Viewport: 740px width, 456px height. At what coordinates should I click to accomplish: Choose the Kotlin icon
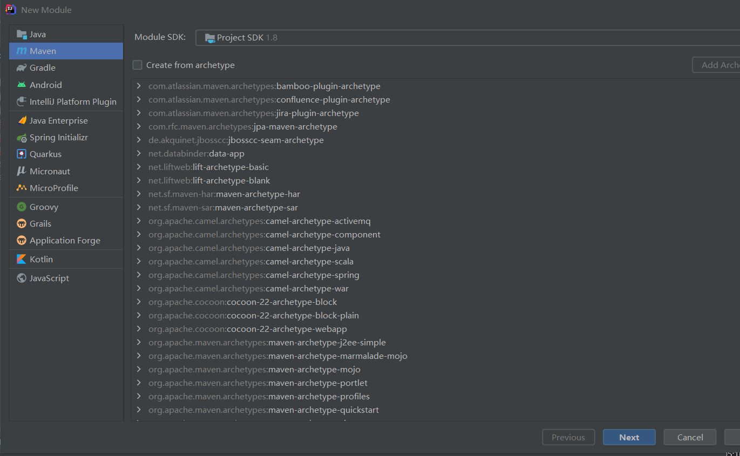click(22, 259)
